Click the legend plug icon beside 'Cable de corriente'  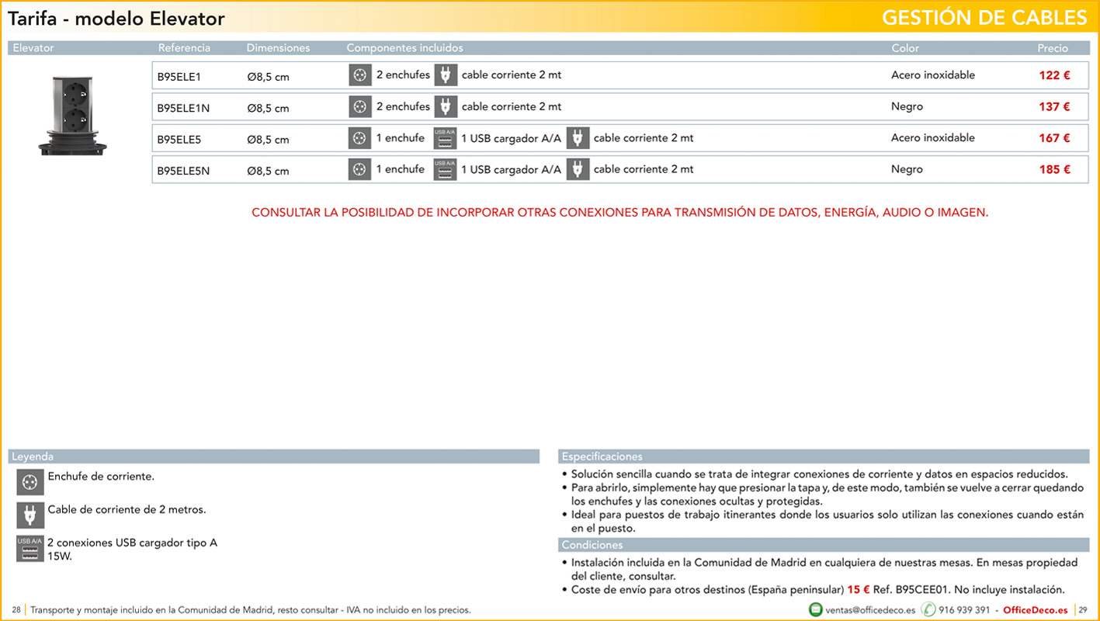coord(30,515)
